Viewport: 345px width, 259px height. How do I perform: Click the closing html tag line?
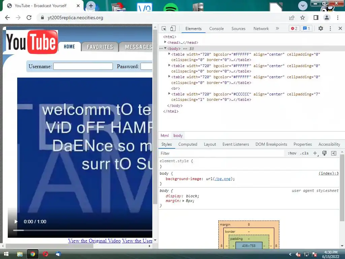[x=171, y=111]
